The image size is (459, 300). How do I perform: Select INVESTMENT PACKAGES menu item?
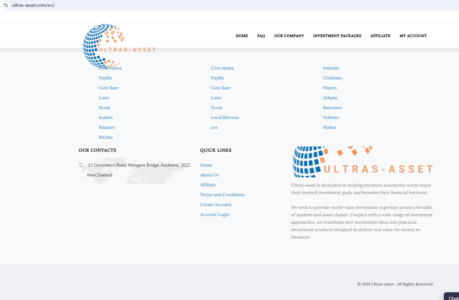(337, 36)
